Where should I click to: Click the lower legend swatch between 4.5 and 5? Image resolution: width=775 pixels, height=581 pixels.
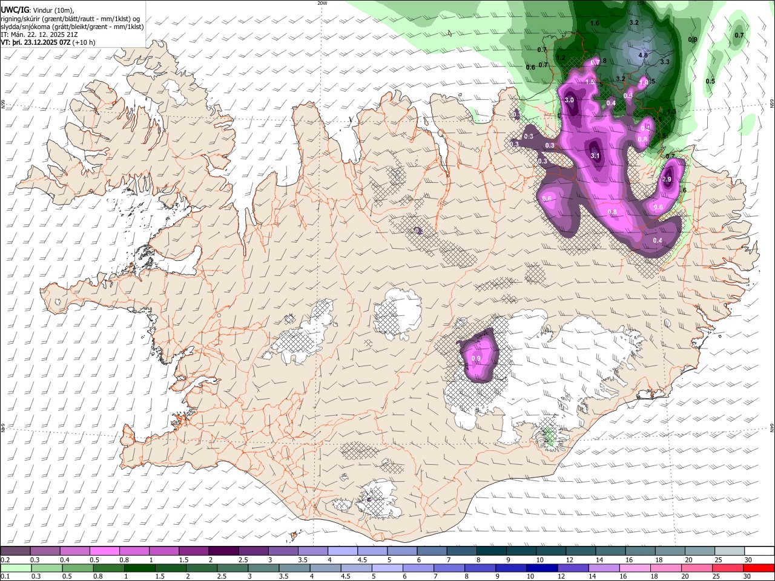[357, 568]
